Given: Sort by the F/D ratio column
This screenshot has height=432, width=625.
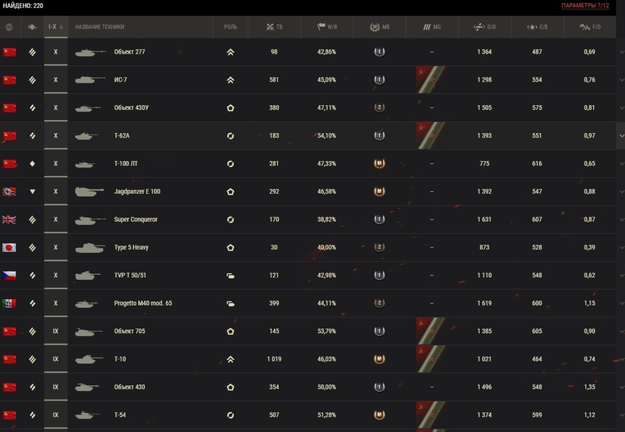Looking at the screenshot, I should point(590,27).
